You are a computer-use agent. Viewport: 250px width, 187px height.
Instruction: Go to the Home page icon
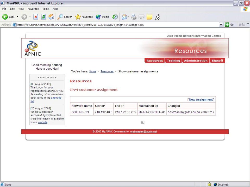(51, 17)
